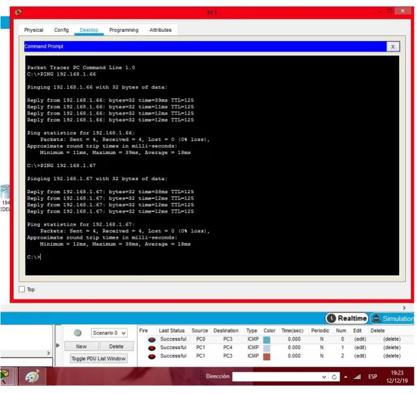Open the Programming tab

124,30
